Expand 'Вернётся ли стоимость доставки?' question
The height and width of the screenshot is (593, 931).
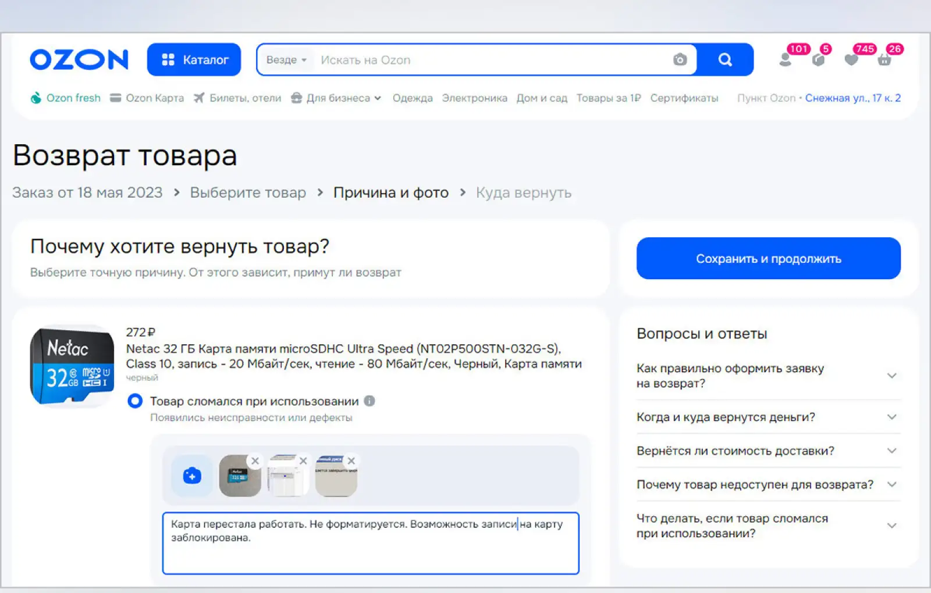[x=768, y=451]
